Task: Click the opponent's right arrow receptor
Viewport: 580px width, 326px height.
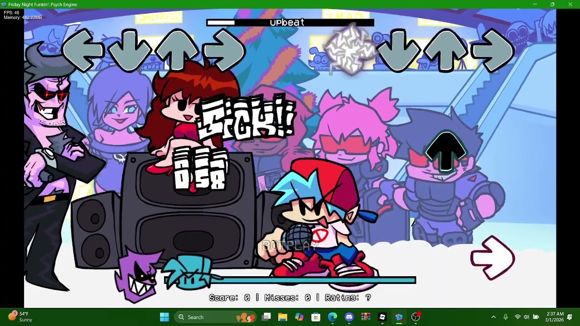Action: point(224,50)
